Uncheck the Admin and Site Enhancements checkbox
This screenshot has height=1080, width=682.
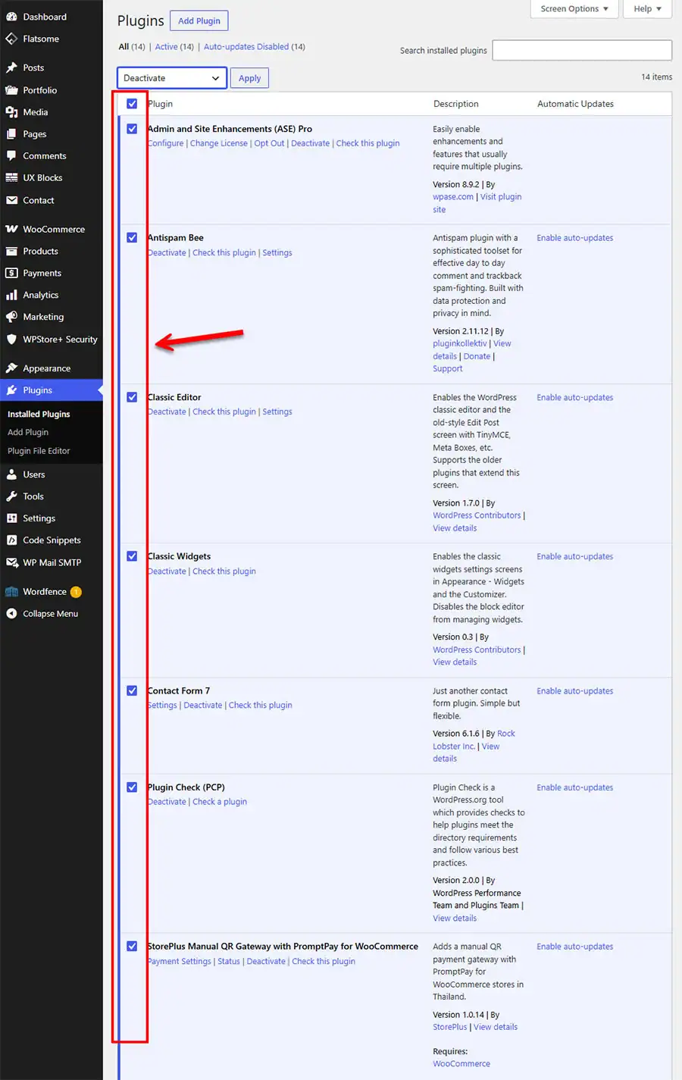(x=132, y=129)
